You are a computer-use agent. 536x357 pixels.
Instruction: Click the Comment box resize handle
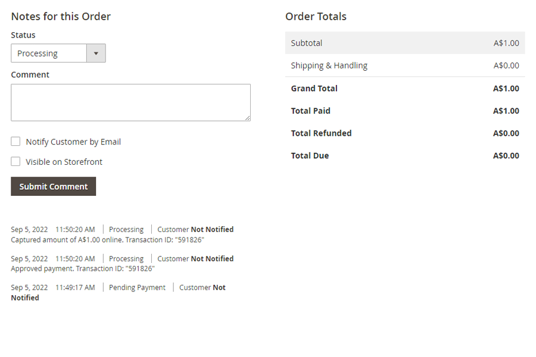click(247, 117)
